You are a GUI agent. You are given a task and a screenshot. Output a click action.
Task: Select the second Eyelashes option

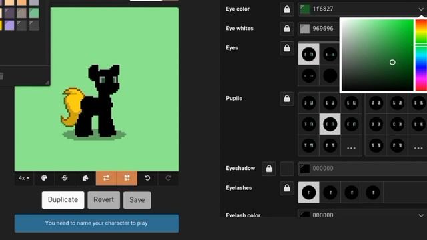pyautogui.click(x=330, y=193)
